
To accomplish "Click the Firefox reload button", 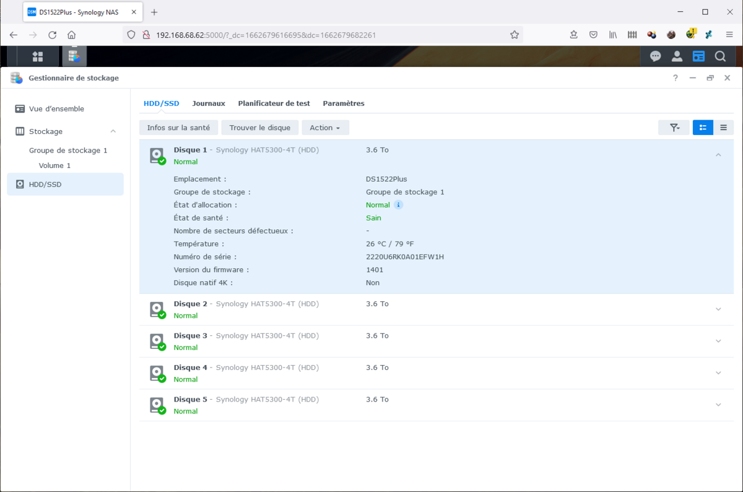I will [x=52, y=35].
